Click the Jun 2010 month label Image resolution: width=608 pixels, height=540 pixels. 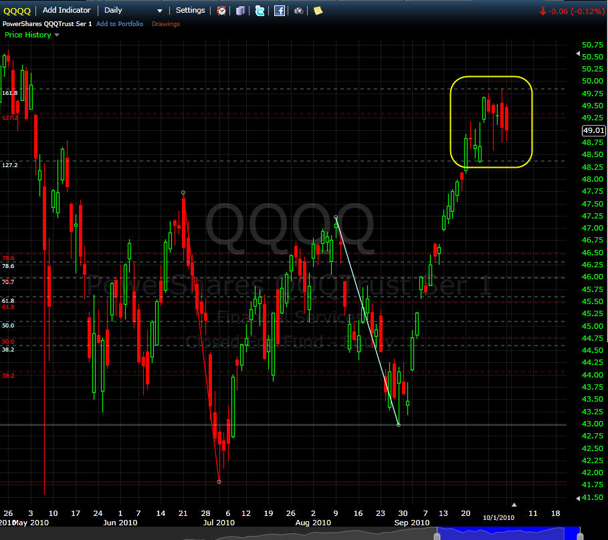[x=120, y=523]
